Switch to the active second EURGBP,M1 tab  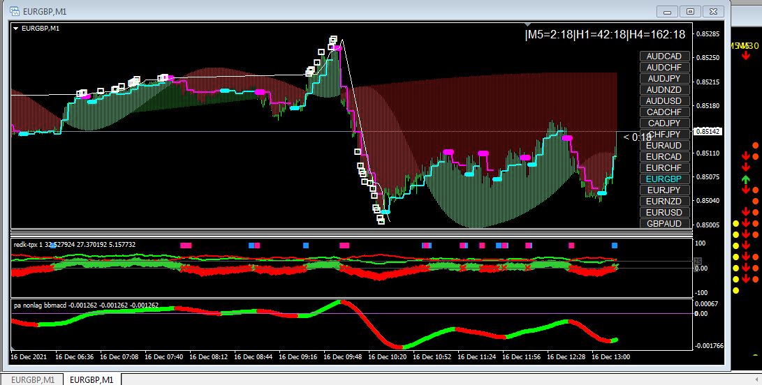point(92,379)
